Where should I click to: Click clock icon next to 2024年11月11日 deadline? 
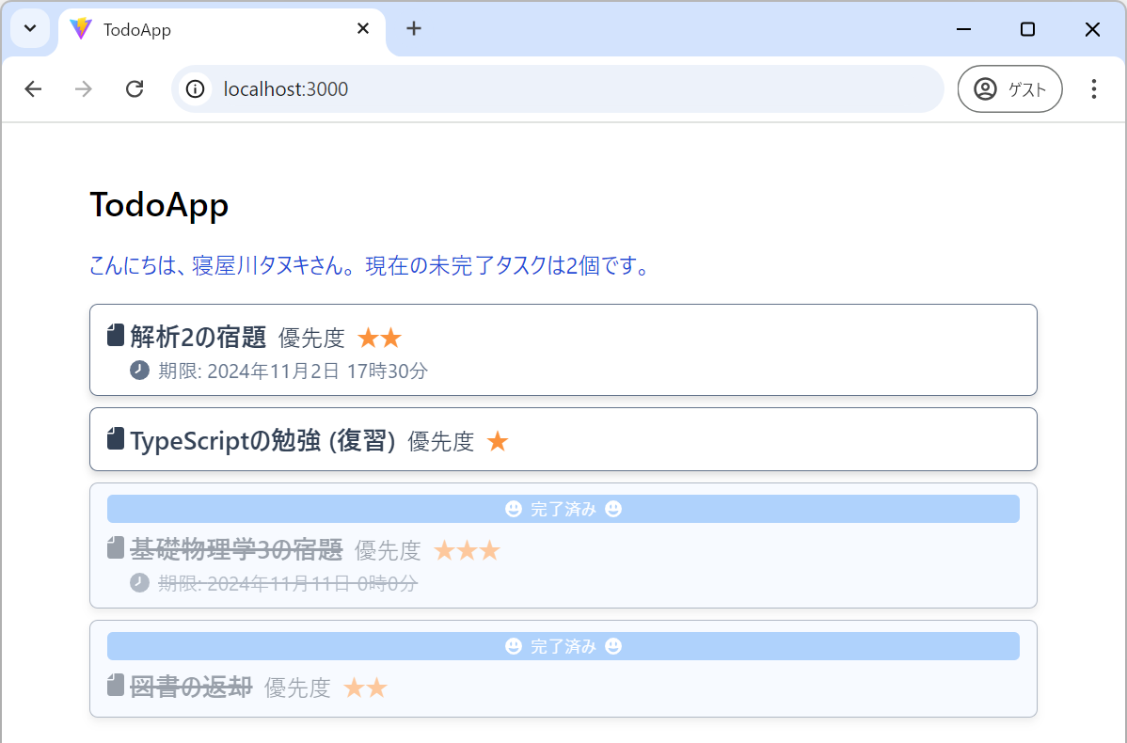click(139, 582)
